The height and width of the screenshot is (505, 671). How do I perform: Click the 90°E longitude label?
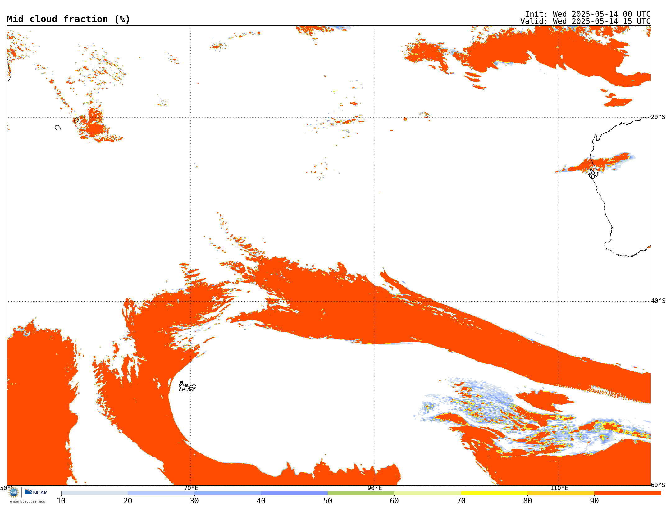coord(375,488)
